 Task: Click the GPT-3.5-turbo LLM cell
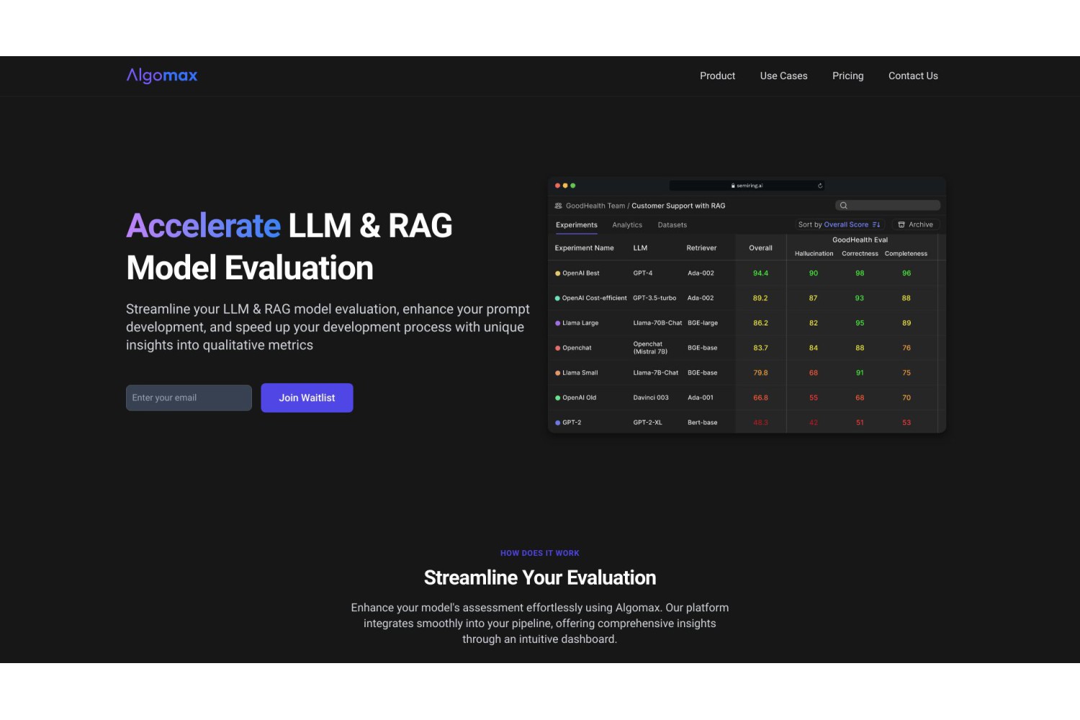pos(654,298)
